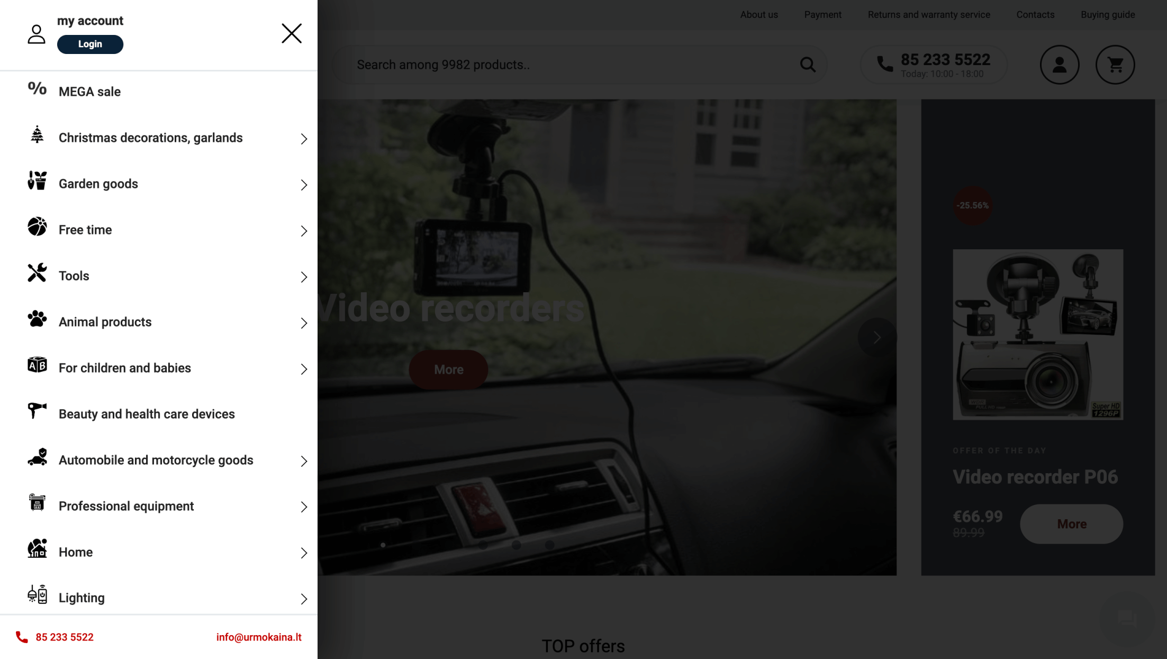Click the house icon for Home
1167x659 pixels.
click(37, 548)
